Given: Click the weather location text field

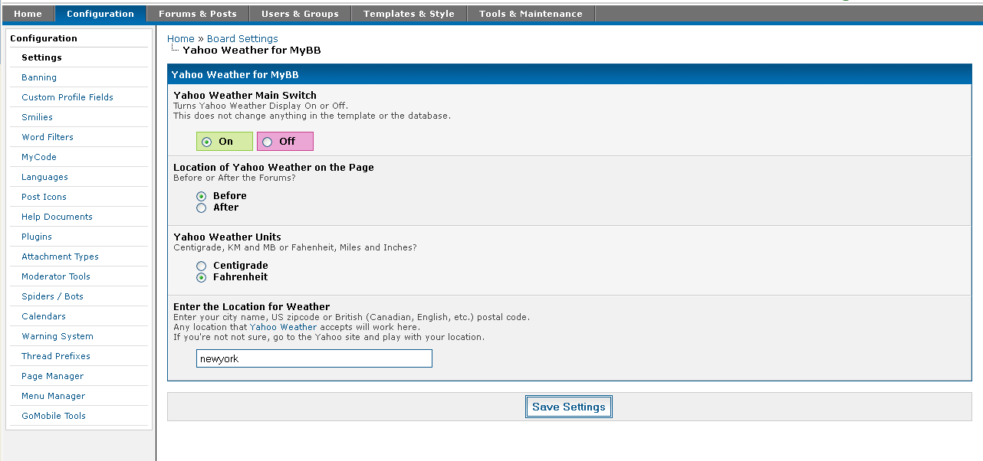Looking at the screenshot, I should [x=314, y=358].
